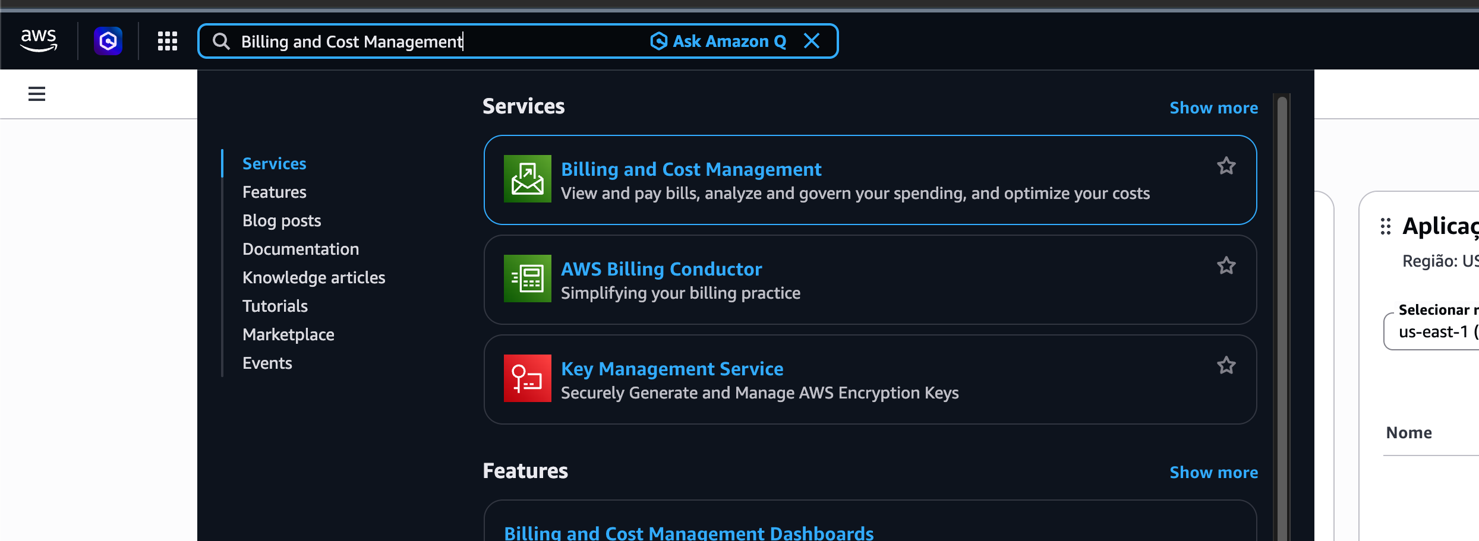1479x541 pixels.
Task: Click Show more next to Features
Action: [x=1213, y=472]
